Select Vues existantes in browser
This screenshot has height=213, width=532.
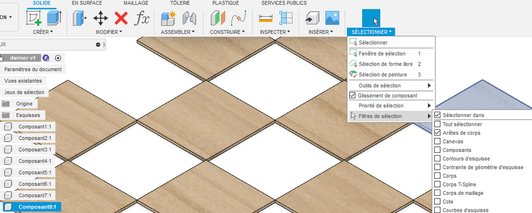click(x=23, y=81)
